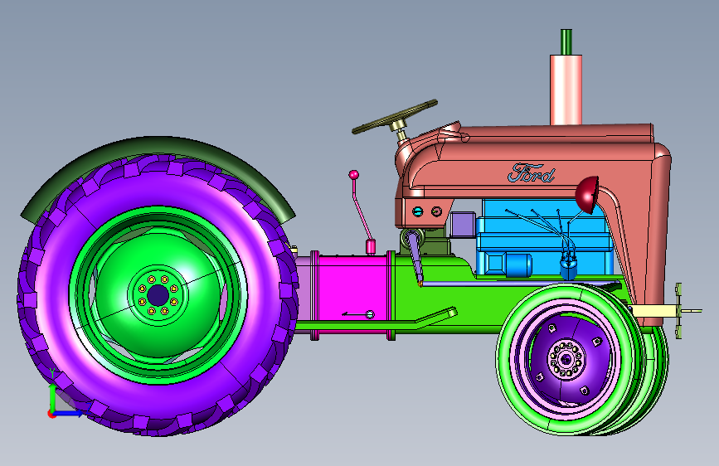719x466 pixels.
Task: Select the steering wheel of the tractor
Action: pos(395,116)
